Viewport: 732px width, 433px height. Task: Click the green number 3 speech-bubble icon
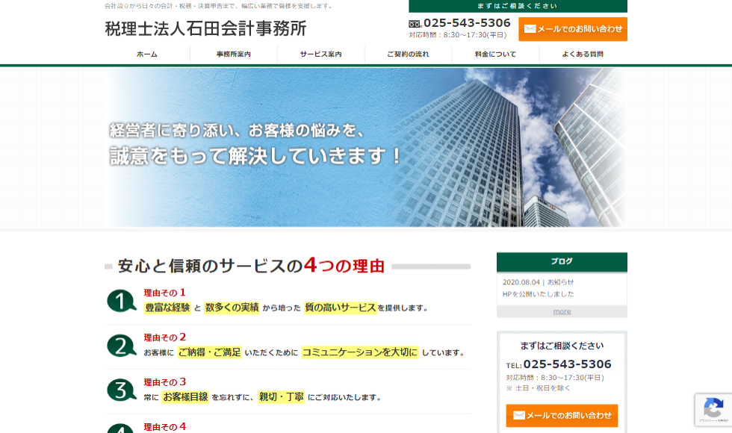pyautogui.click(x=121, y=390)
